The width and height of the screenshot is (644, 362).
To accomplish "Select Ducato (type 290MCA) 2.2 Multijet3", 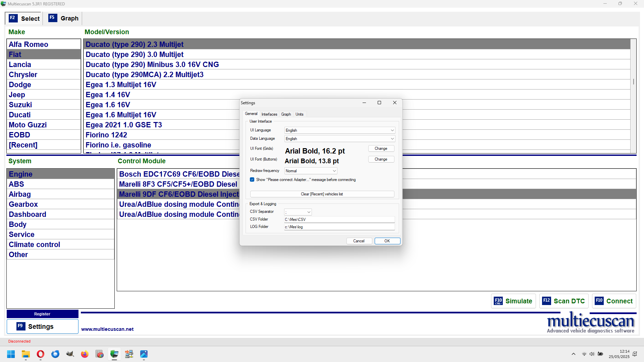I will [x=357, y=75].
